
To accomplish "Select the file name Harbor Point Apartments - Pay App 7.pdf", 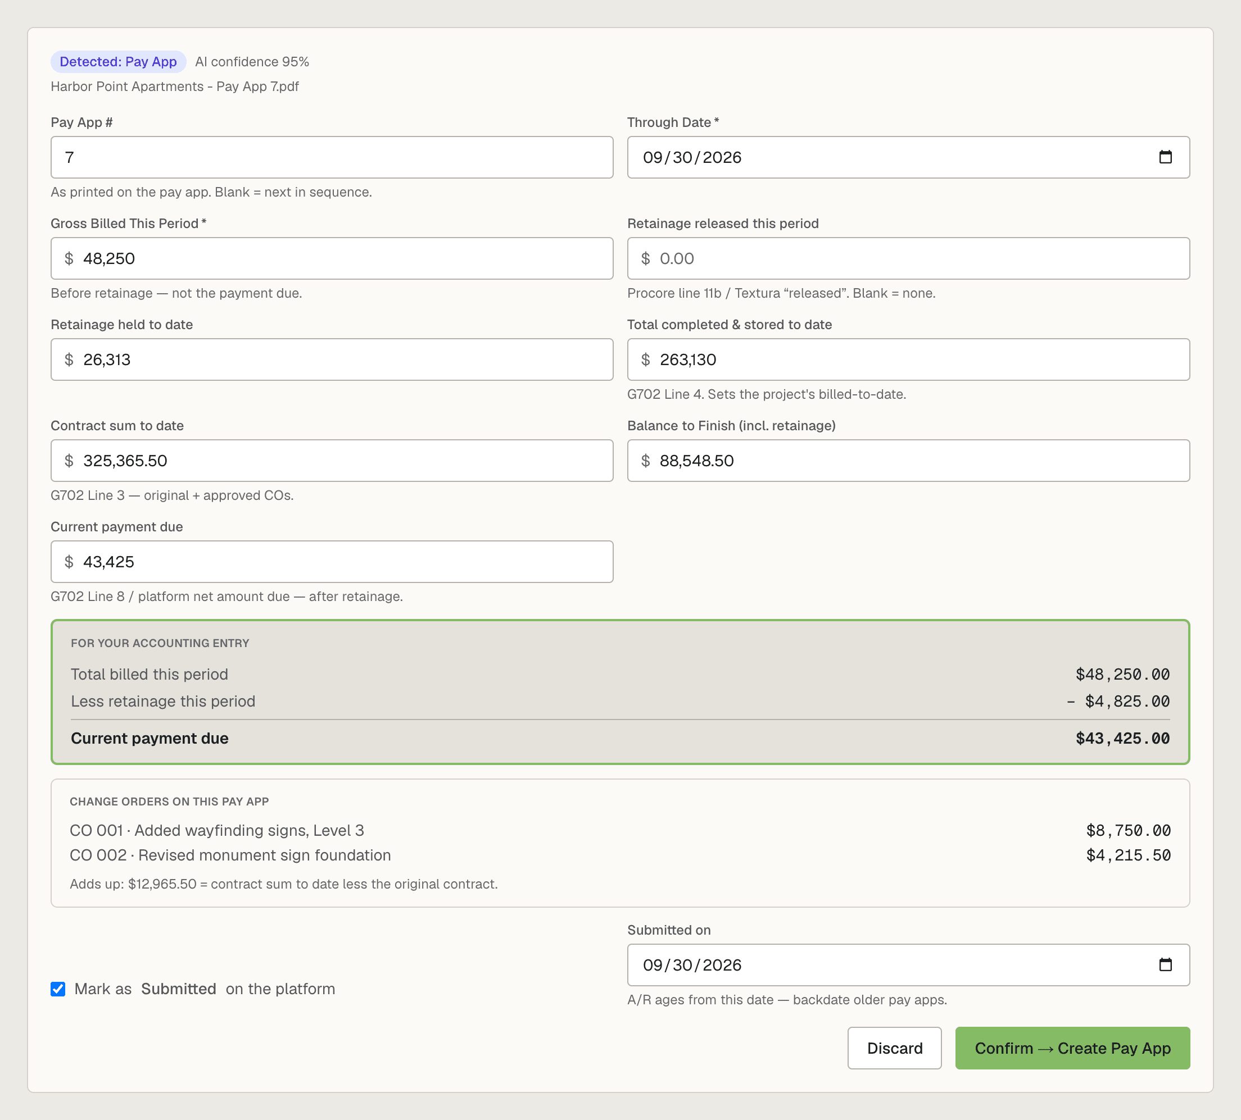I will point(175,86).
